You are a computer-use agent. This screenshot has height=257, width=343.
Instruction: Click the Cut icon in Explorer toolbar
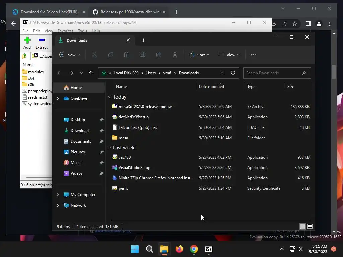coord(94,55)
